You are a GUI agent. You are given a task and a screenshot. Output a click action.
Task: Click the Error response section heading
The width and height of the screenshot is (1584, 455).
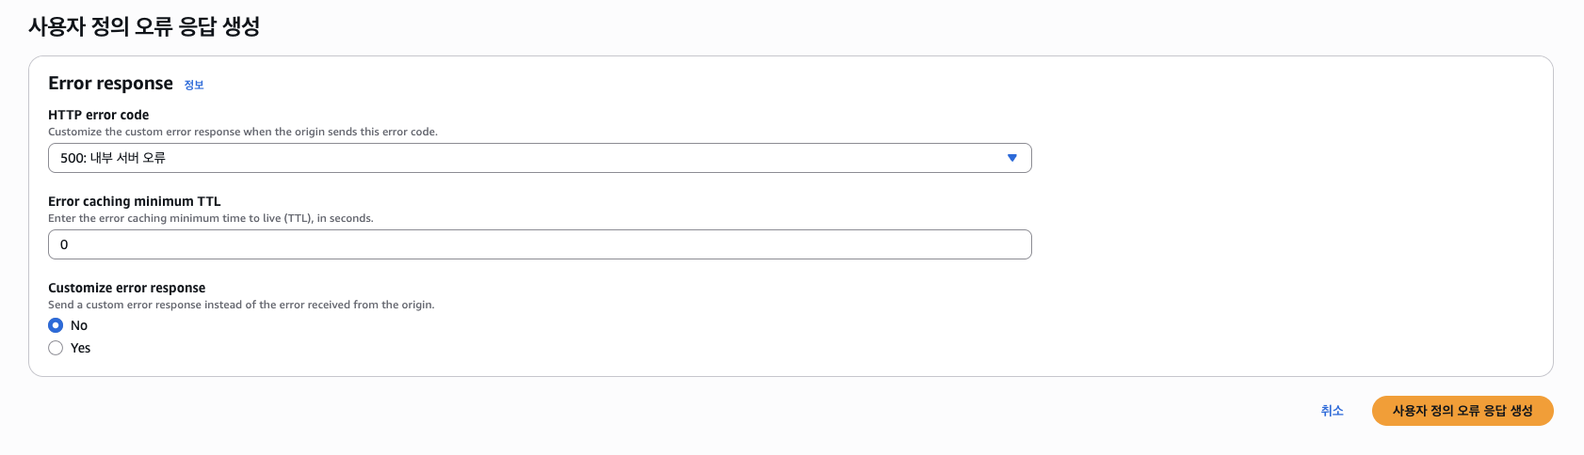(x=111, y=84)
